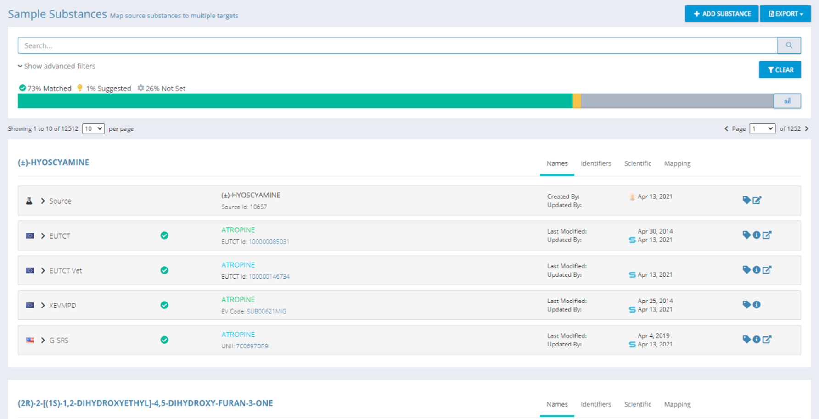Open external link icon in EUTCT Vet row

[x=767, y=270]
